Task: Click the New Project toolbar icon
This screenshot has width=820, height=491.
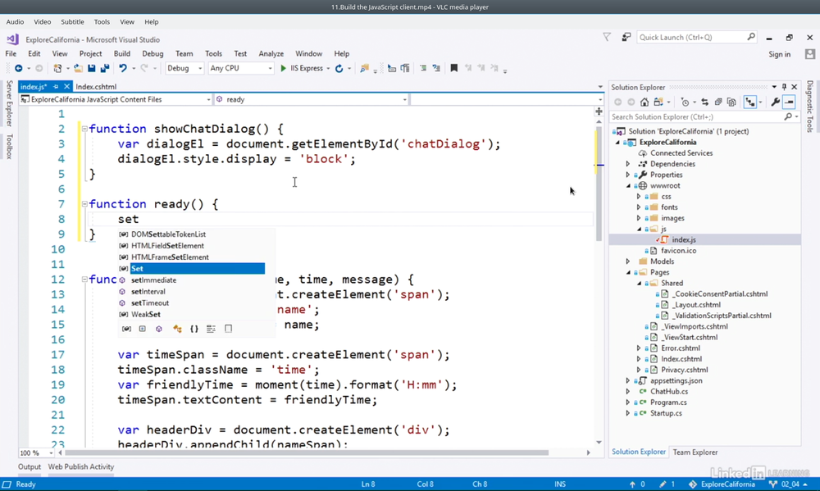Action: (x=57, y=69)
